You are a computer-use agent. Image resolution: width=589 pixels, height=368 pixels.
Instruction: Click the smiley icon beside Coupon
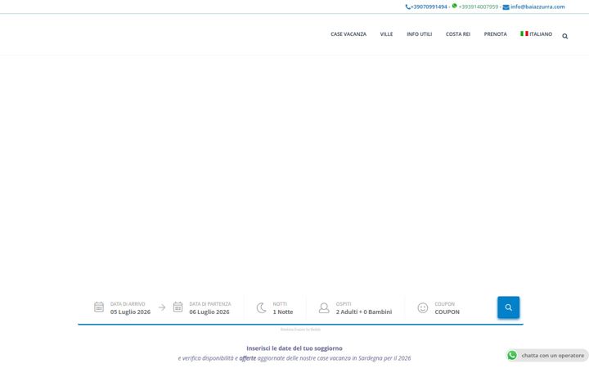tap(423, 308)
